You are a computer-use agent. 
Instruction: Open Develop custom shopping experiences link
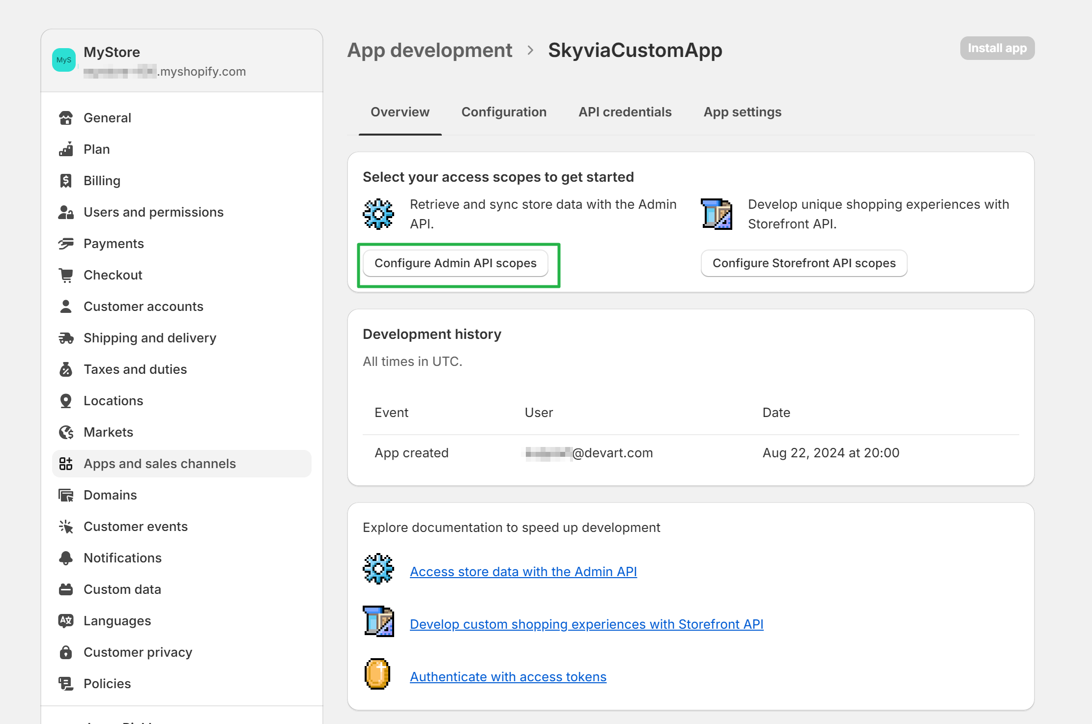pos(587,624)
